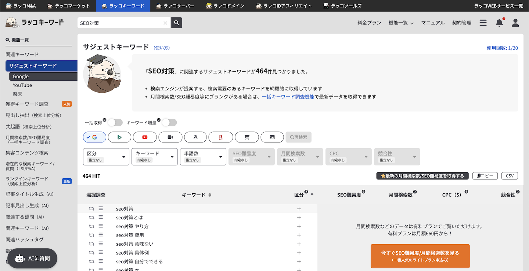Image resolution: width=529 pixels, height=271 pixels.
Task: Click the （使い方） link
Action: [162, 48]
